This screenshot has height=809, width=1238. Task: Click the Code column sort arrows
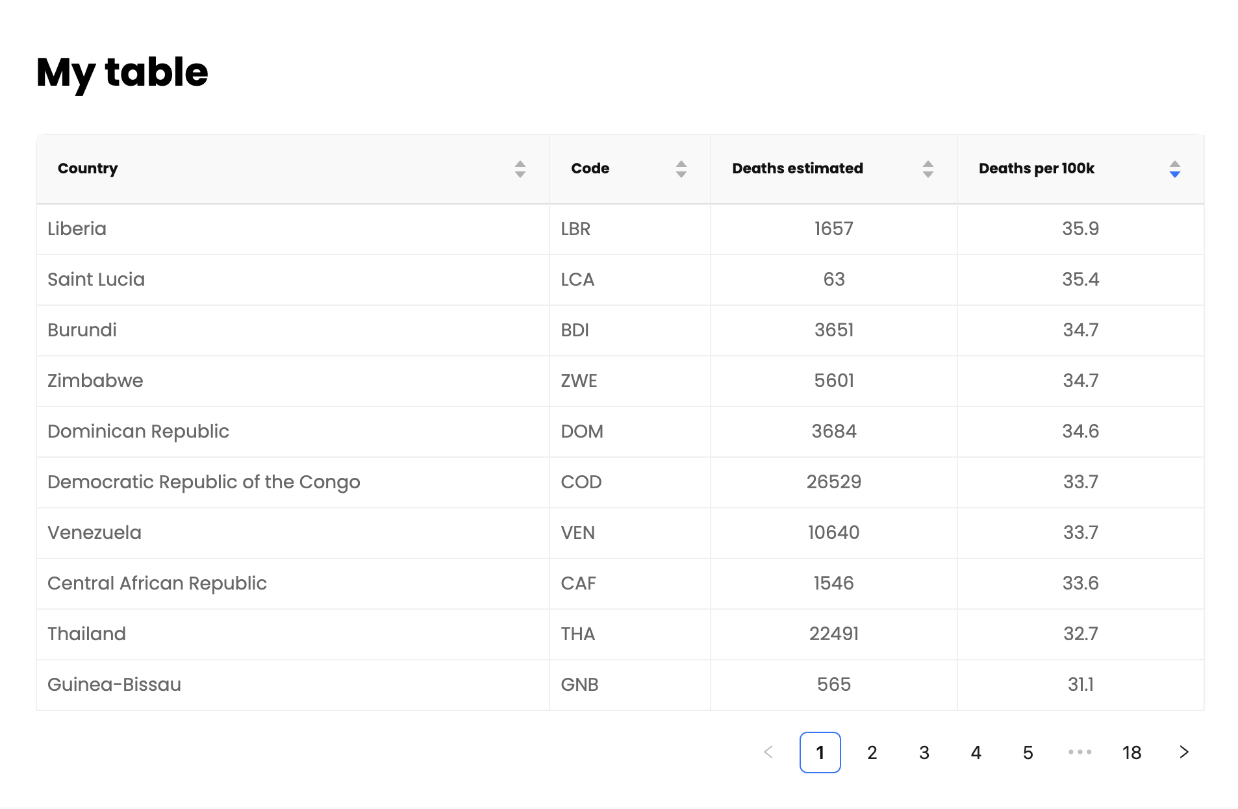pyautogui.click(x=681, y=169)
